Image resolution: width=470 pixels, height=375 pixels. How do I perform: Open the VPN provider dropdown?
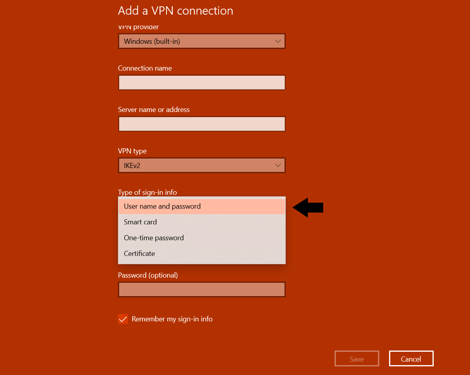pos(201,41)
